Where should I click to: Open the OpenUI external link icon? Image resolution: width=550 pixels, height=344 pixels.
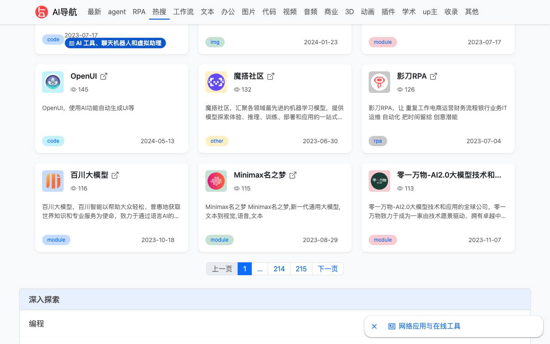pyautogui.click(x=104, y=76)
